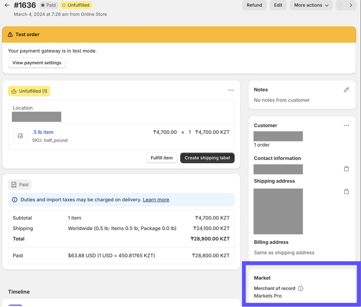Click the Edit order button
The height and width of the screenshot is (307, 361).
(x=278, y=5)
